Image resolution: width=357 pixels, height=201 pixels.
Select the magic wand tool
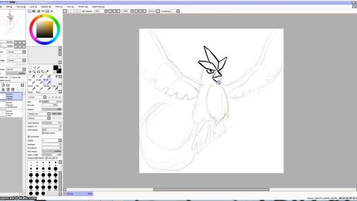tap(38, 68)
